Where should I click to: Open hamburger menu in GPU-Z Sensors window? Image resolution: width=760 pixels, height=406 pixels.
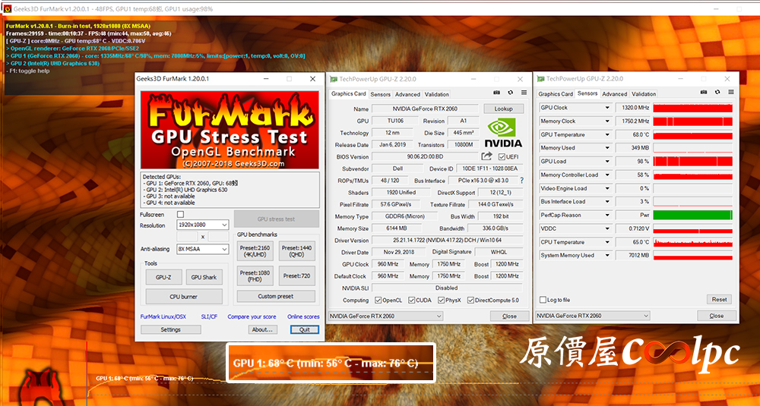731,92
